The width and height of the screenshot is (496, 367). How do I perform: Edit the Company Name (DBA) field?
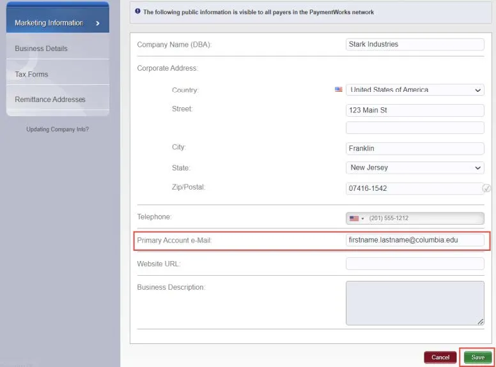[415, 44]
